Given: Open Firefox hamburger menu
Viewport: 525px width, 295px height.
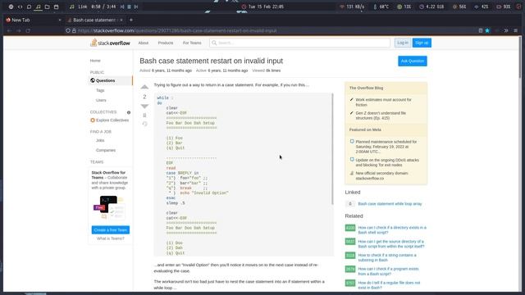Looking at the screenshot, I should (516, 30).
